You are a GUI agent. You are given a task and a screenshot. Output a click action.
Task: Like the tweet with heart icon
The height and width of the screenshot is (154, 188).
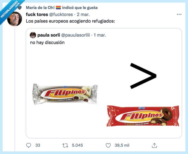[108, 145]
